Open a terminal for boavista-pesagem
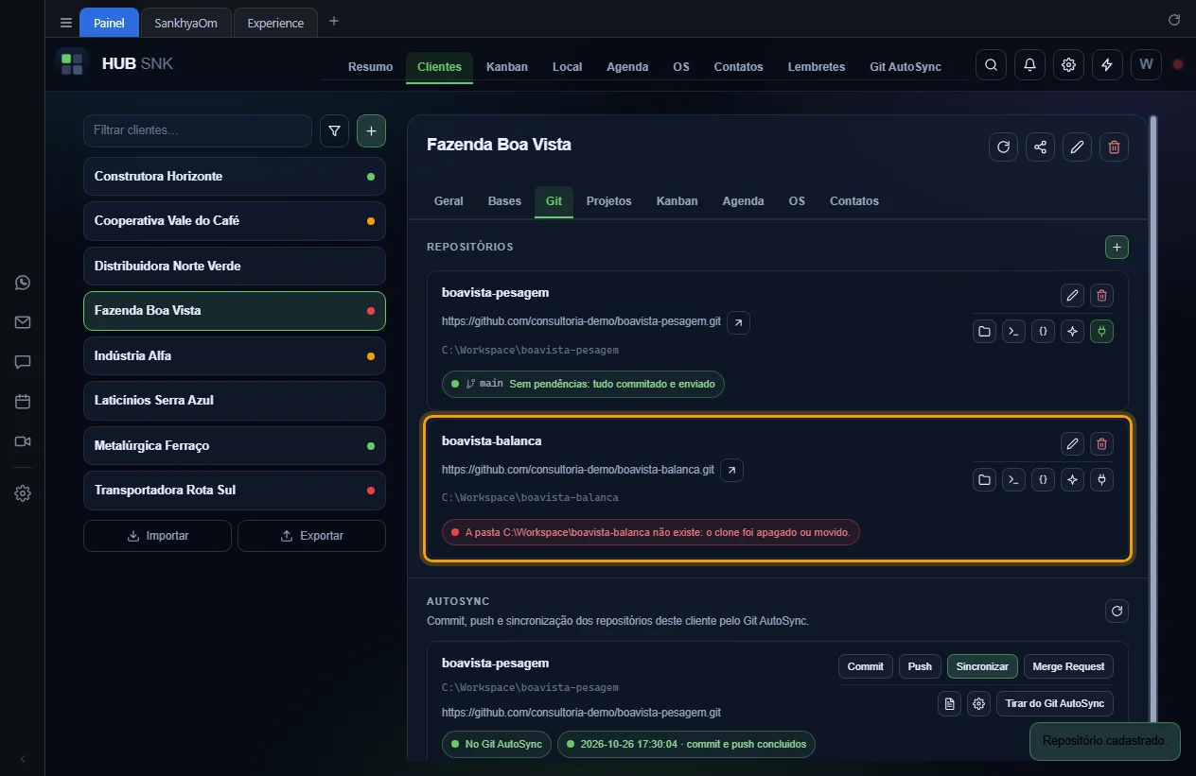The width and height of the screenshot is (1196, 776). coord(1013,331)
